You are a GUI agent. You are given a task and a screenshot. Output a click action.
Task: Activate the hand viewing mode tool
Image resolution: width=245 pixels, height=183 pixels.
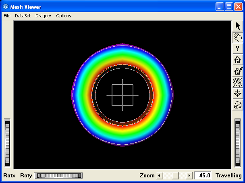(238, 37)
